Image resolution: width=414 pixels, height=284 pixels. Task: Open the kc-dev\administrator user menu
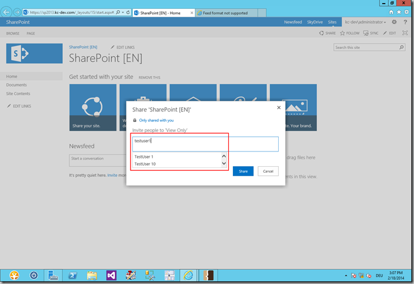coord(365,22)
